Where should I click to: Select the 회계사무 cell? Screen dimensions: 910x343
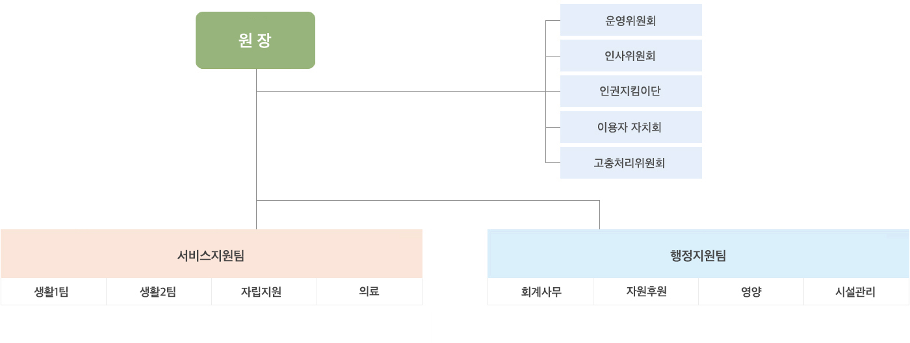[x=541, y=292]
